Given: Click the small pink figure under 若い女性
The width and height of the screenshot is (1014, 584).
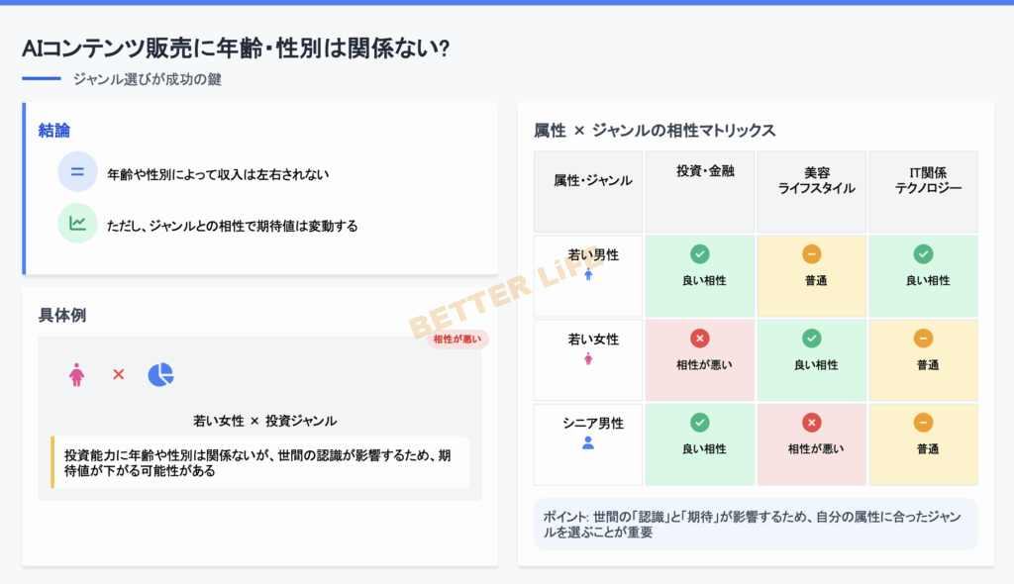Looking at the screenshot, I should tap(588, 358).
